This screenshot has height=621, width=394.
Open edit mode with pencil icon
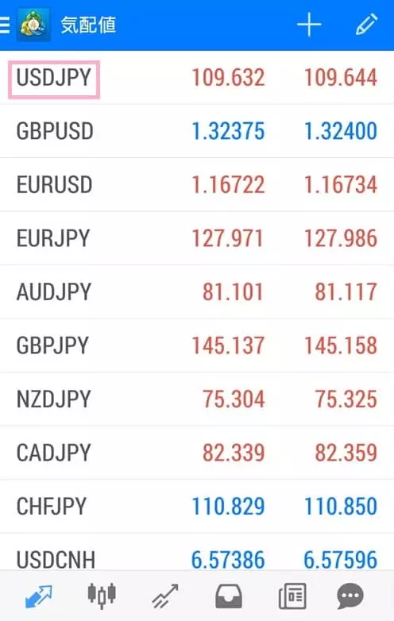click(x=366, y=25)
